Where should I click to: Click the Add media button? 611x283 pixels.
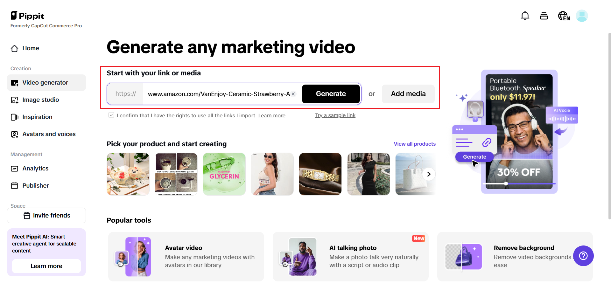tap(408, 94)
